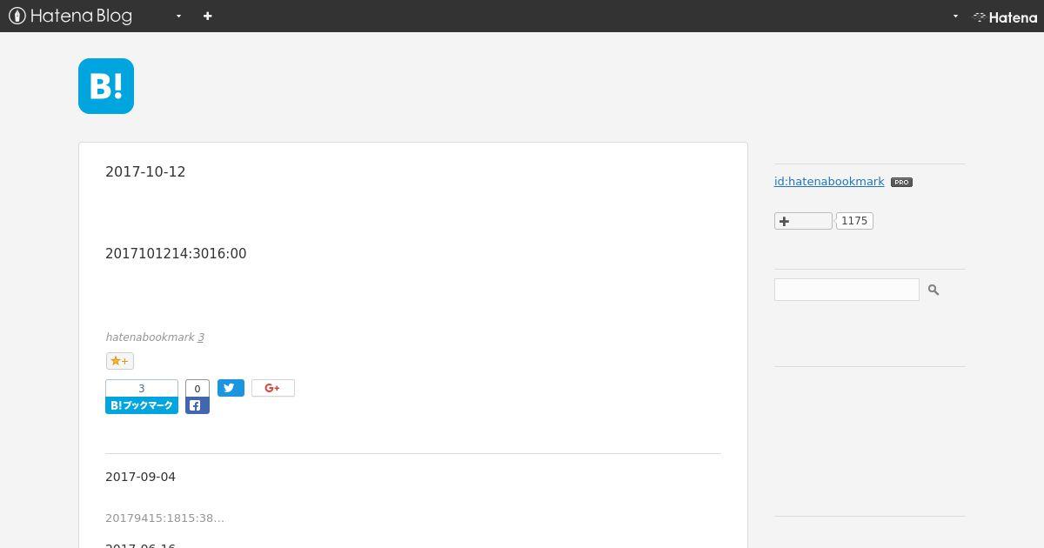This screenshot has width=1044, height=548.
Task: Click the bookmark count 3 link
Action: pyautogui.click(x=201, y=337)
